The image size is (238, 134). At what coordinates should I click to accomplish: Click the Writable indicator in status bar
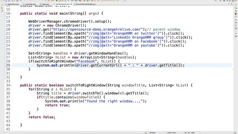pyautogui.click(x=152, y=133)
